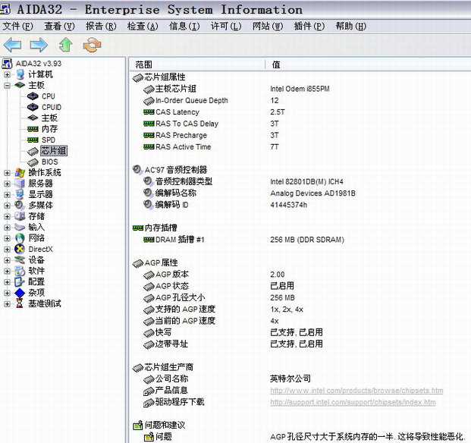Open the SPD tree item
471x443 pixels.
[x=48, y=140]
